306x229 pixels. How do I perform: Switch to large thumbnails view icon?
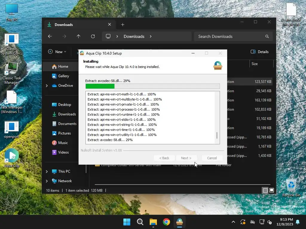coord(271,190)
